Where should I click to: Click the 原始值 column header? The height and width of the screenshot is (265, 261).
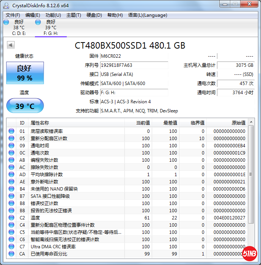click(x=238, y=123)
